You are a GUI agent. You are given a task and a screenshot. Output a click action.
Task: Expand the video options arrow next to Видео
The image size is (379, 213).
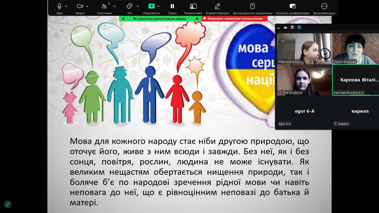coord(87,6)
